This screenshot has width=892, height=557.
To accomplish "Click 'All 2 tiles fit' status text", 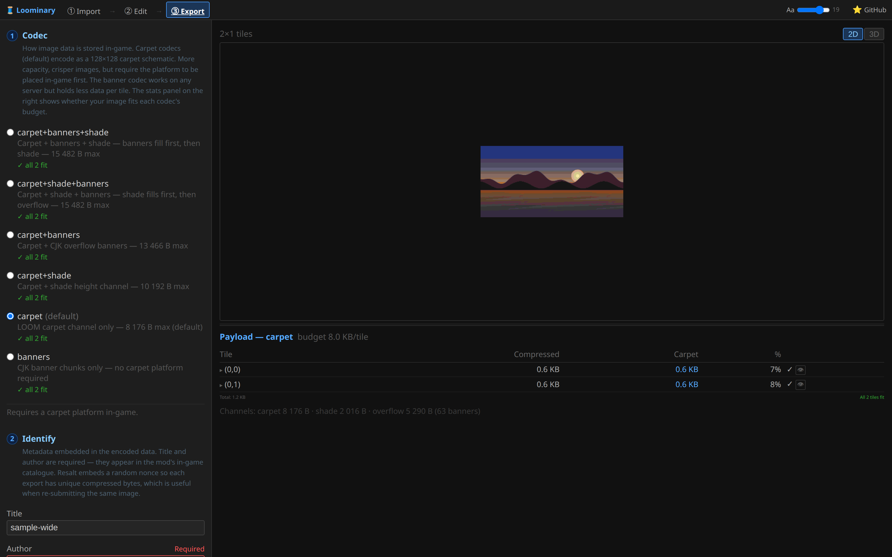I will point(872,397).
